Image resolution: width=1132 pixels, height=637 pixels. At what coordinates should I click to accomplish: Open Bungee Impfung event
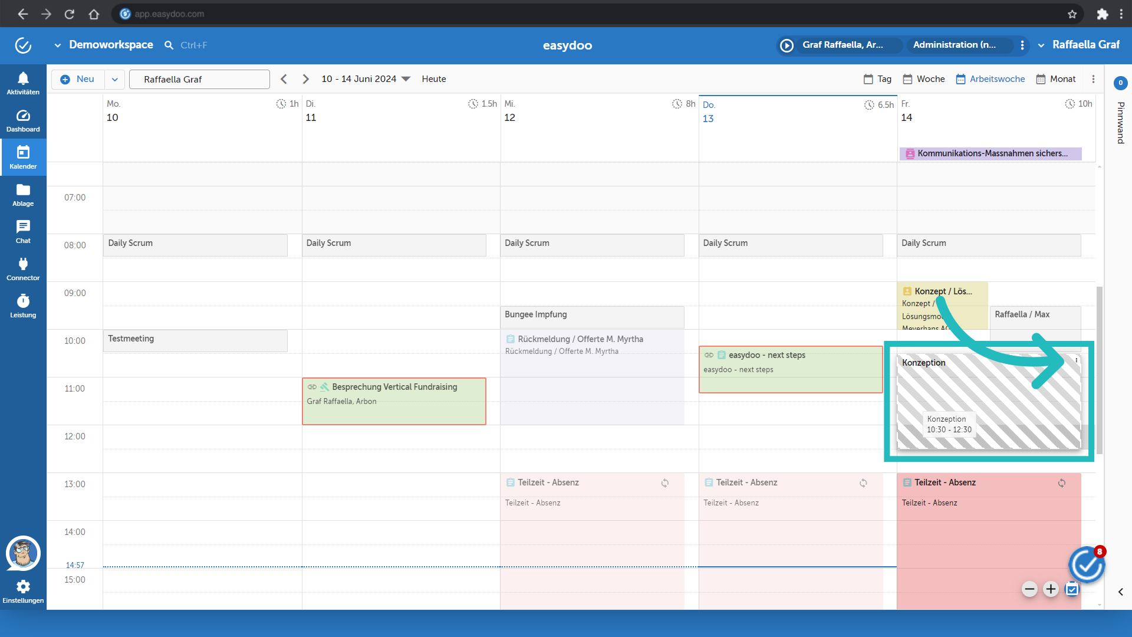592,317
